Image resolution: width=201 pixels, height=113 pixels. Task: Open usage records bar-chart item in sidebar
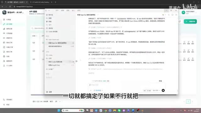[8, 29]
